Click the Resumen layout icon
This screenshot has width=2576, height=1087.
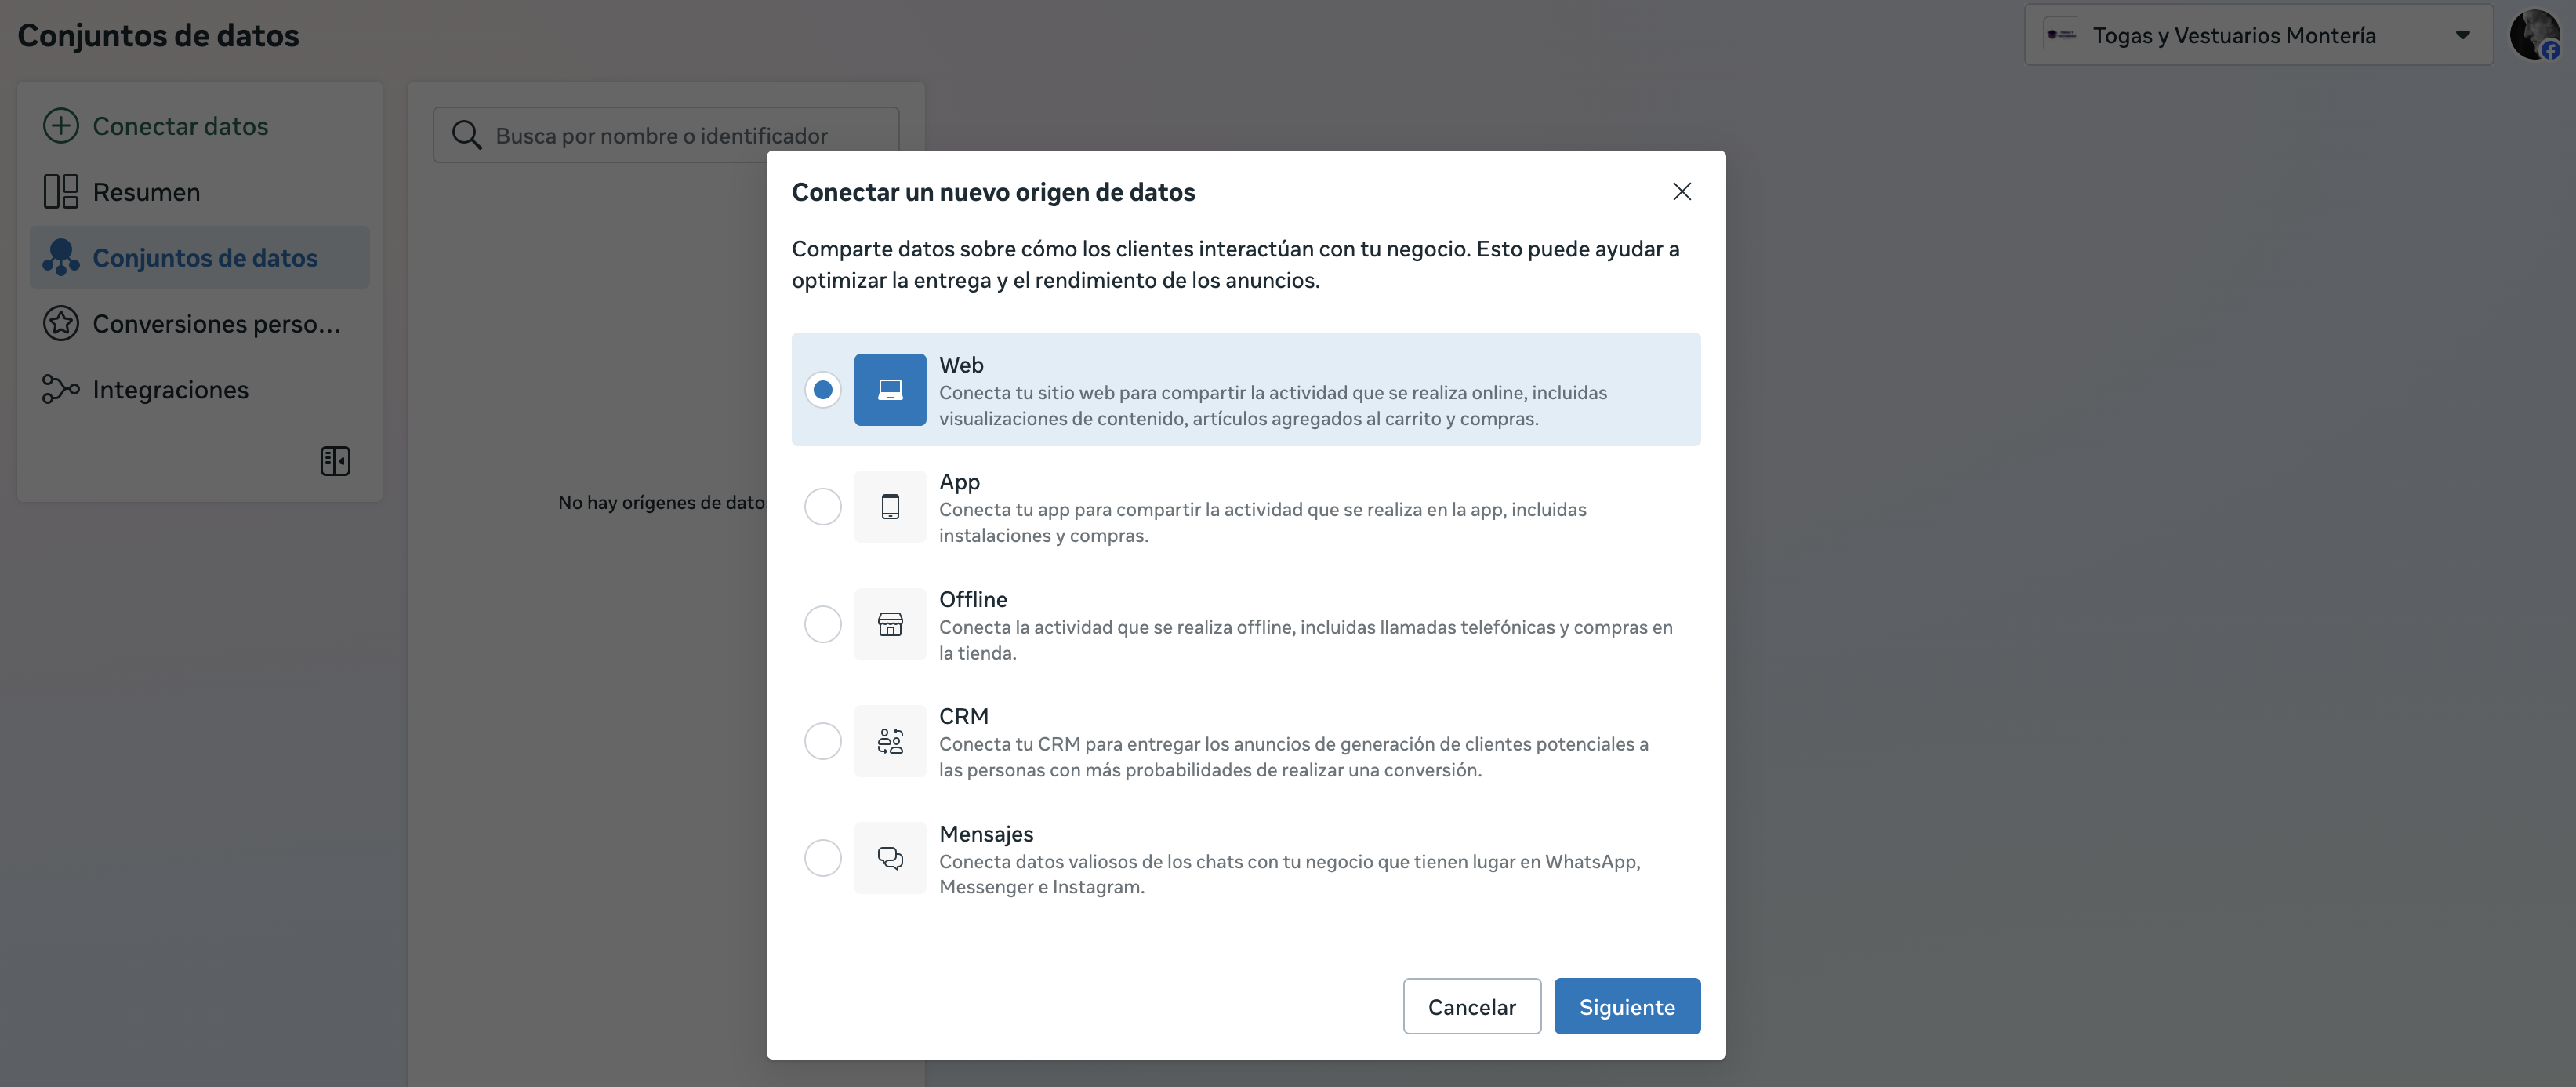tap(61, 192)
